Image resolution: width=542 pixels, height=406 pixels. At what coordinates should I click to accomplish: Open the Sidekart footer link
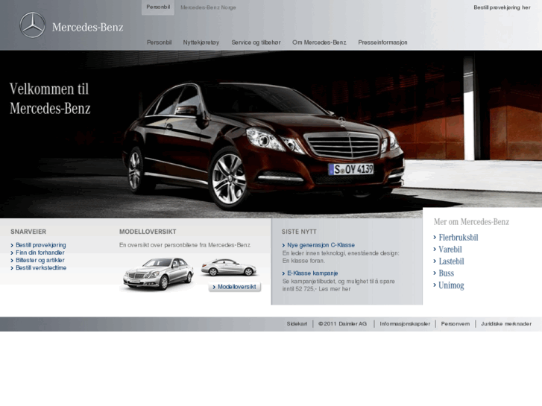coord(297,324)
